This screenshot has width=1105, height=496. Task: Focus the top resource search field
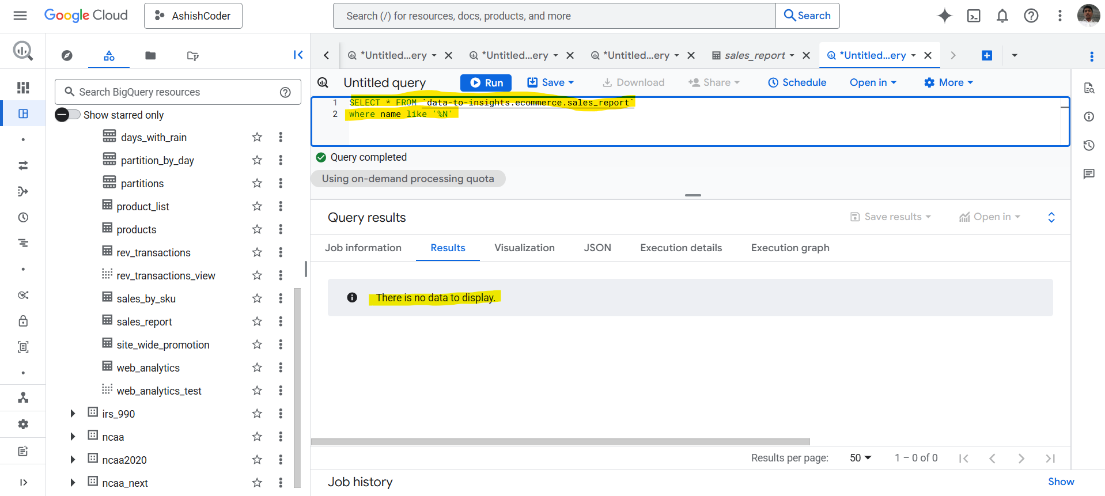pyautogui.click(x=554, y=16)
